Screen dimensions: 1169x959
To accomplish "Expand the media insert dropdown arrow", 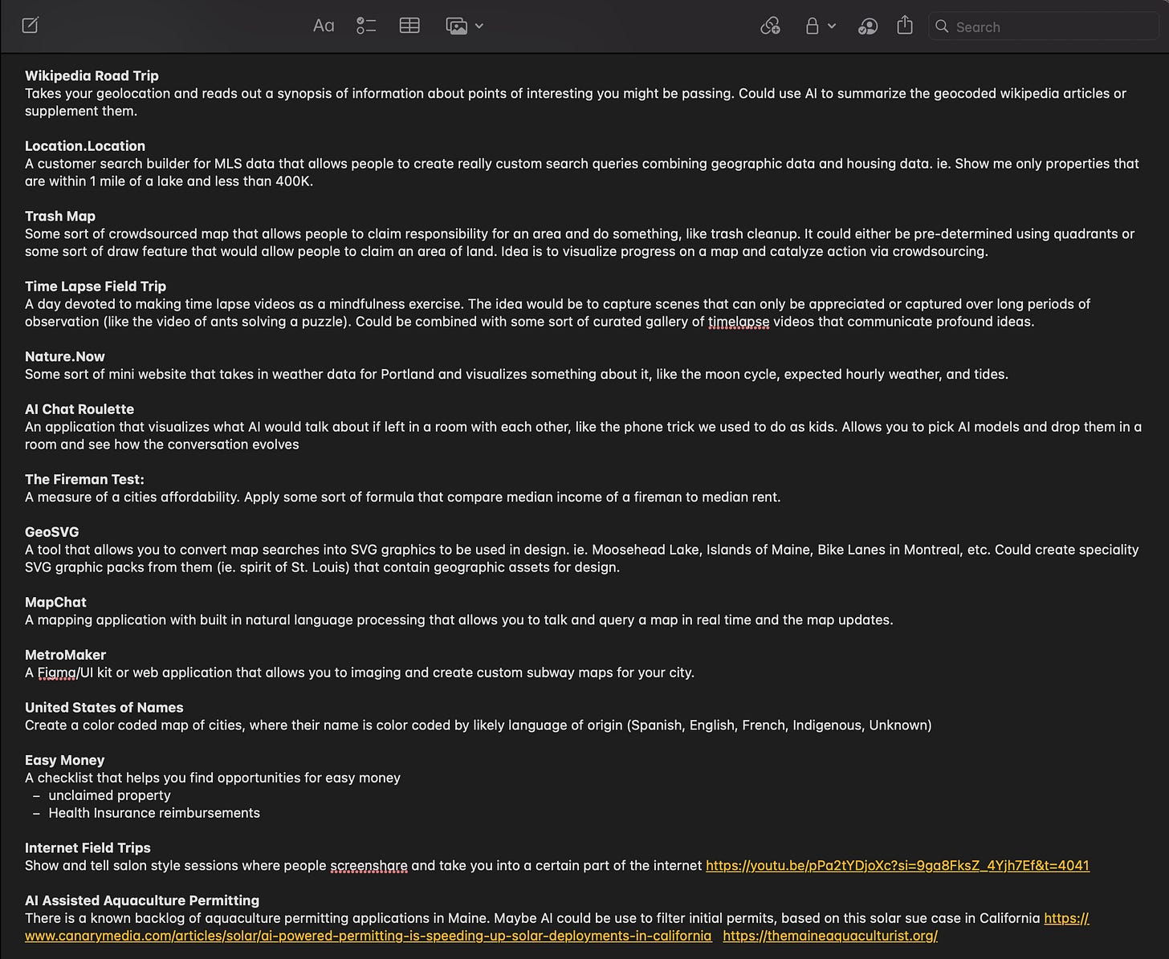I will 479,26.
